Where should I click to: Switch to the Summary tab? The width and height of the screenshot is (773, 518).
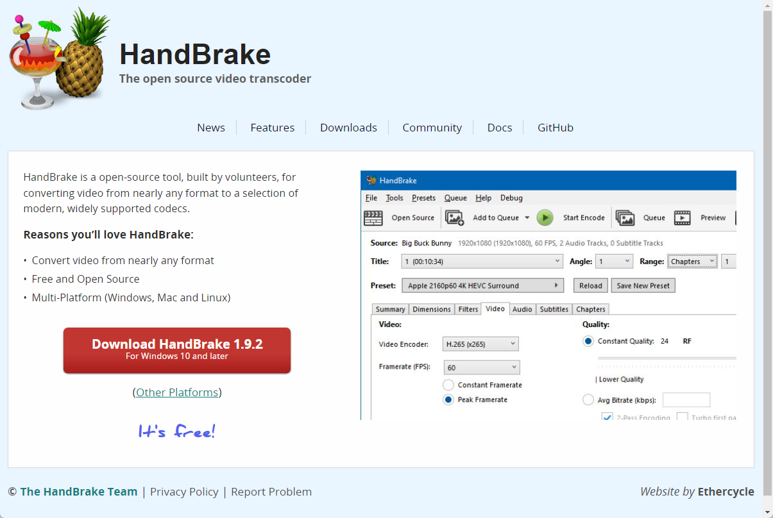[390, 309]
